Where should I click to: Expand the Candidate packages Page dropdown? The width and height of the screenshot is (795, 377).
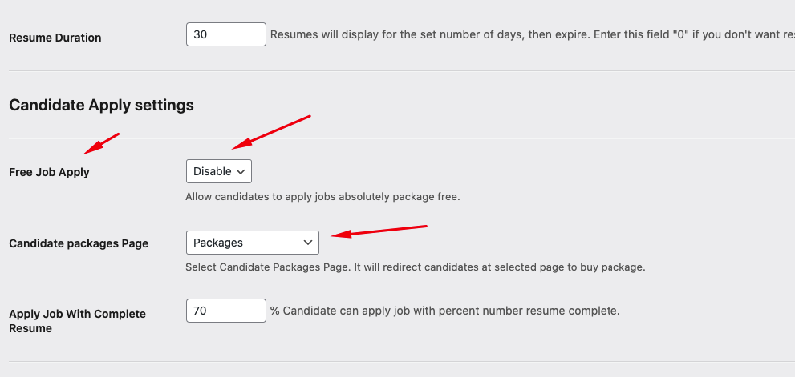(252, 243)
